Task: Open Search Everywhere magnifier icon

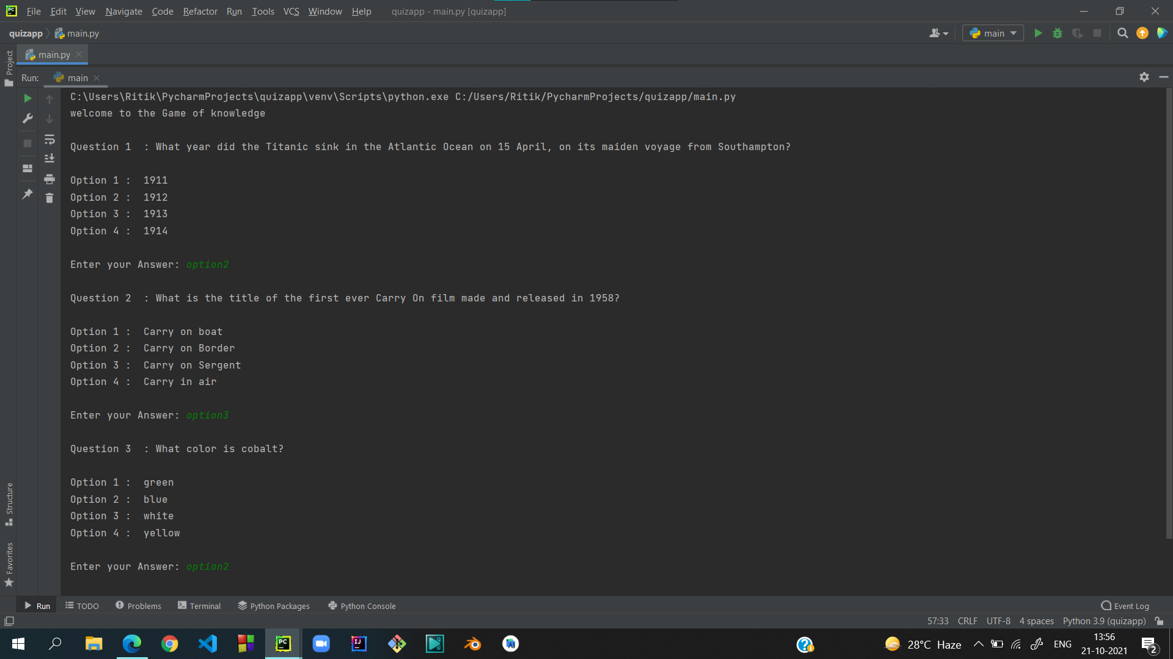Action: pyautogui.click(x=1122, y=34)
